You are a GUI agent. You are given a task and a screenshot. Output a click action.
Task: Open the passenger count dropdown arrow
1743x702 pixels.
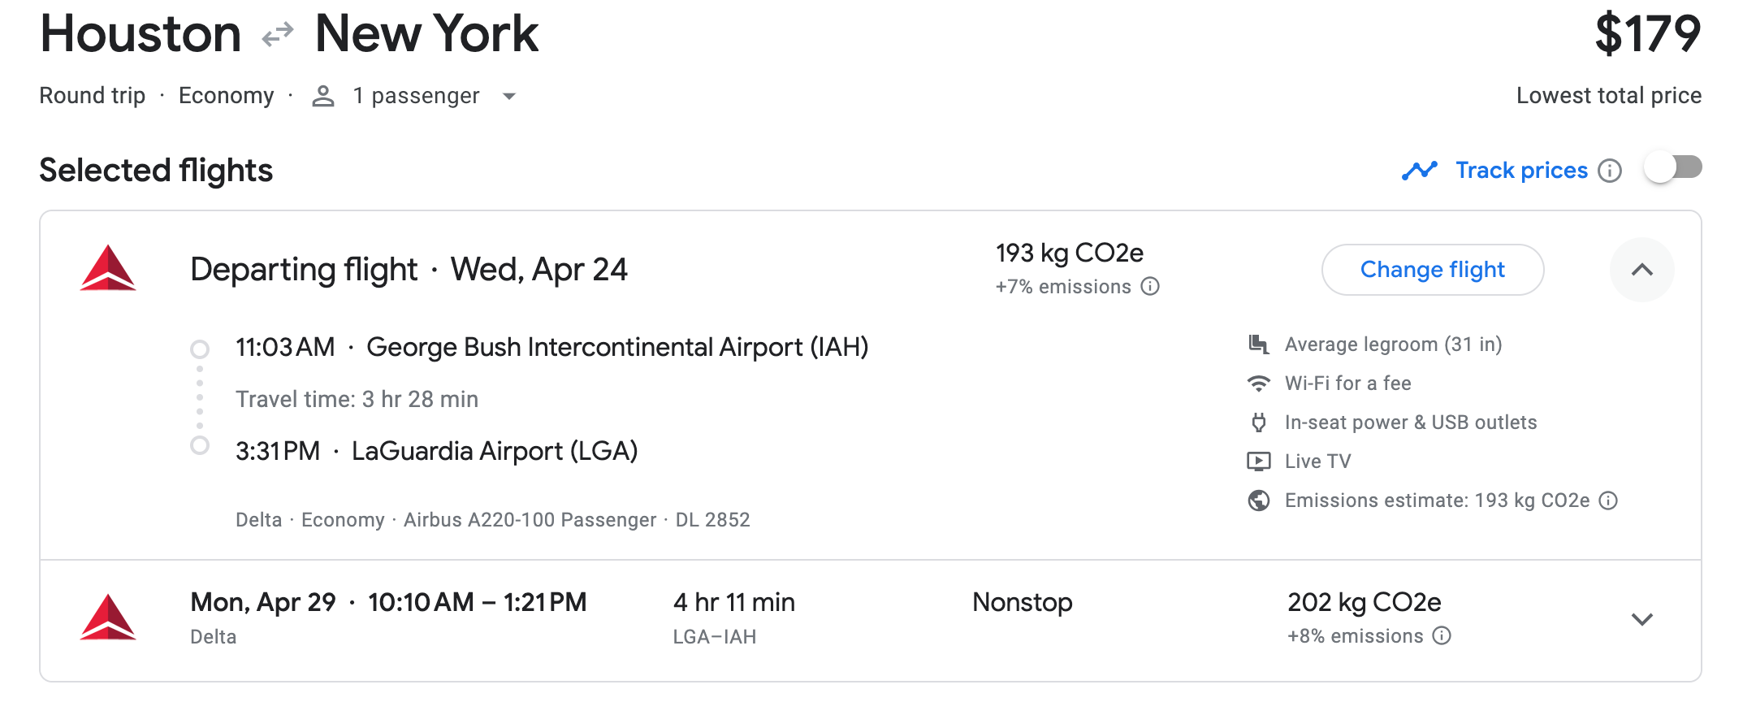pyautogui.click(x=509, y=96)
